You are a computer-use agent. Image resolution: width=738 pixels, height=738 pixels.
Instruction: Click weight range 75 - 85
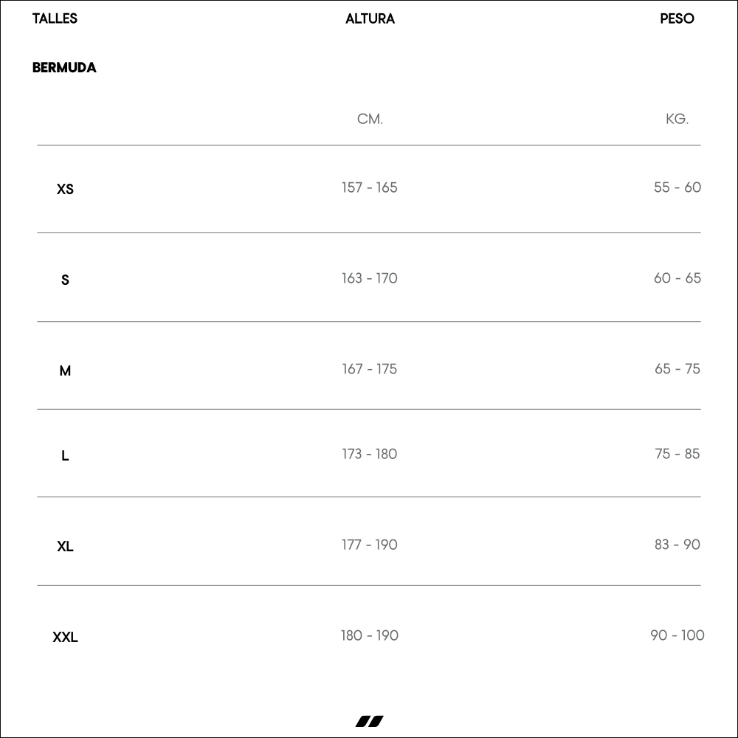677,454
